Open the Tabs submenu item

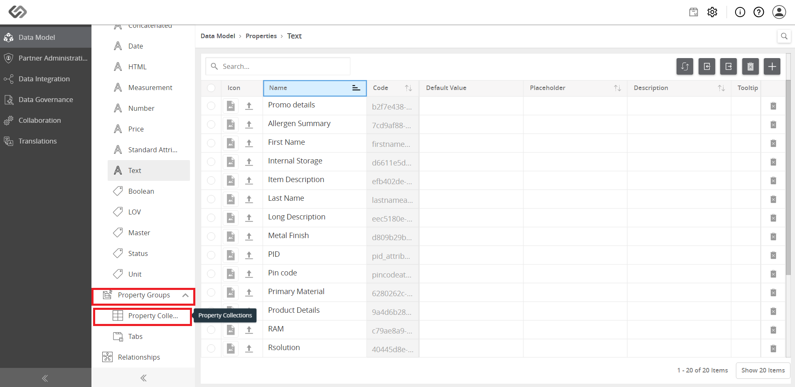[x=149, y=336]
